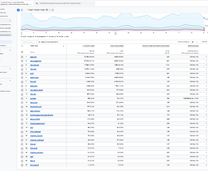Click the blue 'У' all-users comparison badge
208x171 pixels.
[18, 10]
